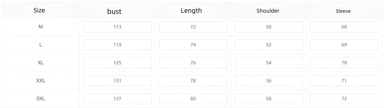The width and height of the screenshot is (384, 108).
Task: Select the Length field showing 72
Action: 193,27
